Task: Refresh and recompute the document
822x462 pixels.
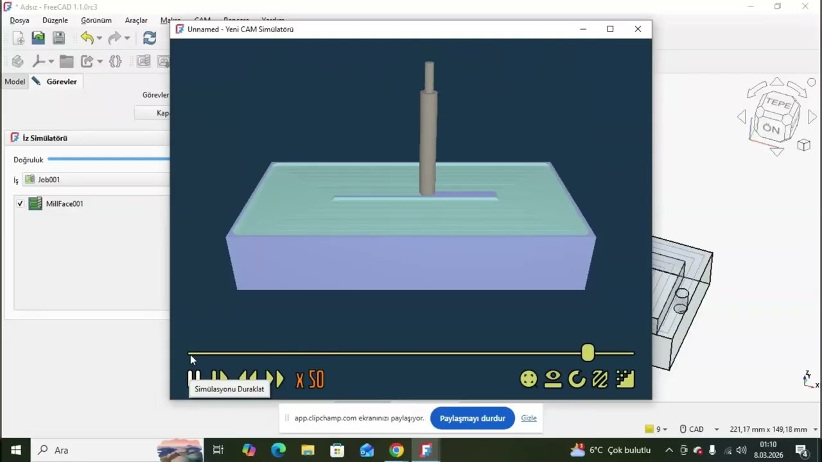Action: (150, 38)
